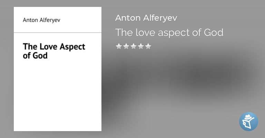Click bold title text on the book cover

click(x=53, y=51)
